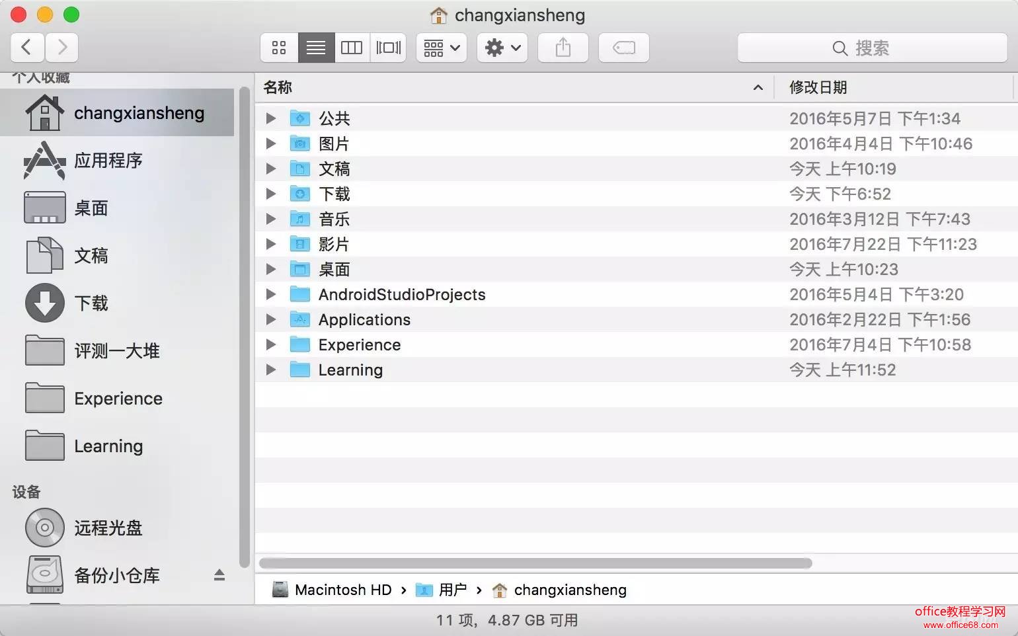
Task: Click the date 今天 上午11:52
Action: pyautogui.click(x=843, y=370)
